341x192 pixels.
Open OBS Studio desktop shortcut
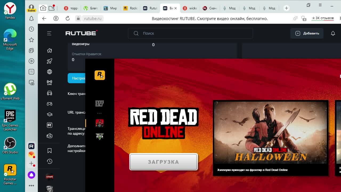click(10, 145)
